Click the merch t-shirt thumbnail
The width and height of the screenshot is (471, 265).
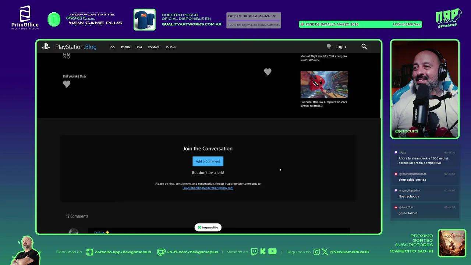(144, 20)
